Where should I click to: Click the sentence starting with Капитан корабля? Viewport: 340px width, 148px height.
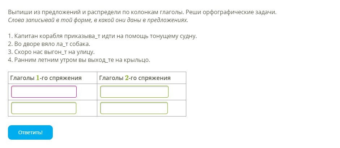point(102,37)
